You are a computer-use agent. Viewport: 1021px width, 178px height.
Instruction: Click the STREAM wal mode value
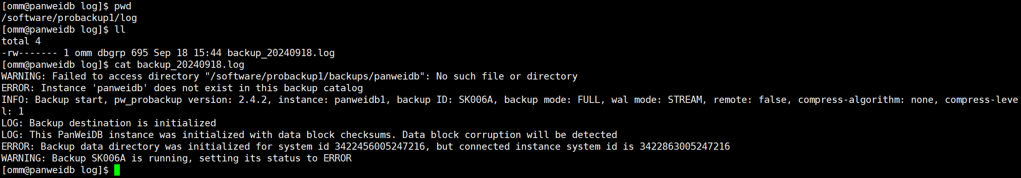click(x=685, y=100)
